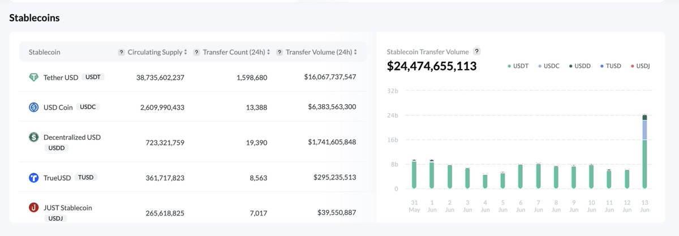This screenshot has width=679, height=236.
Task: Open the Transfer Volume (24h) help icon
Action: (280, 52)
